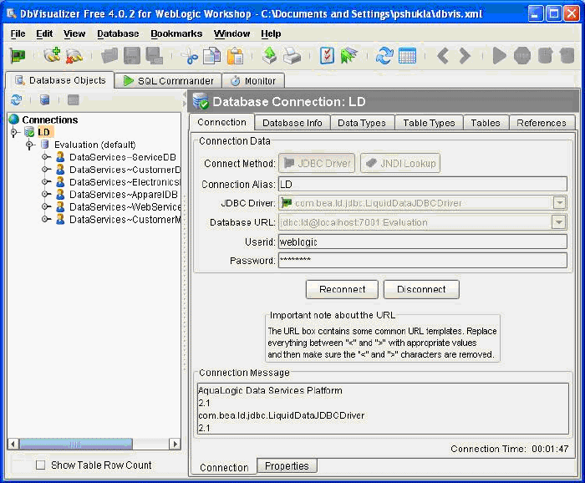Open the Window menu
The width and height of the screenshot is (585, 483).
[x=231, y=33]
